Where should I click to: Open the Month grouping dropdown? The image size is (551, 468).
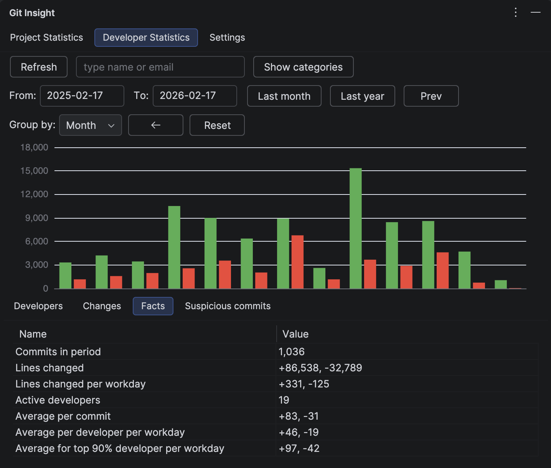(x=90, y=125)
